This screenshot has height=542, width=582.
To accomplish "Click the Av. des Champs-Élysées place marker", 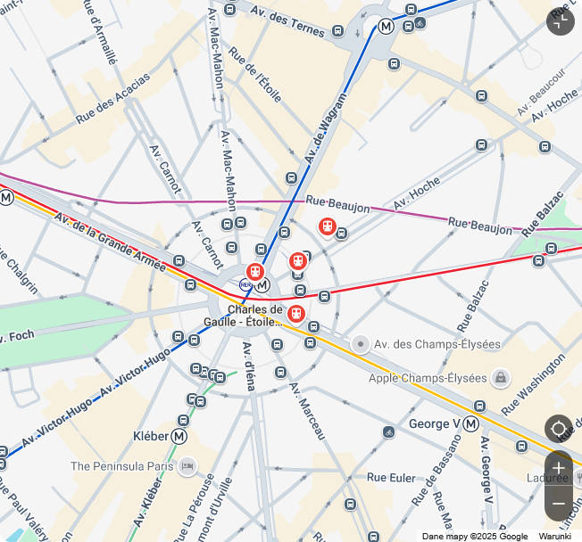I will pyautogui.click(x=360, y=344).
